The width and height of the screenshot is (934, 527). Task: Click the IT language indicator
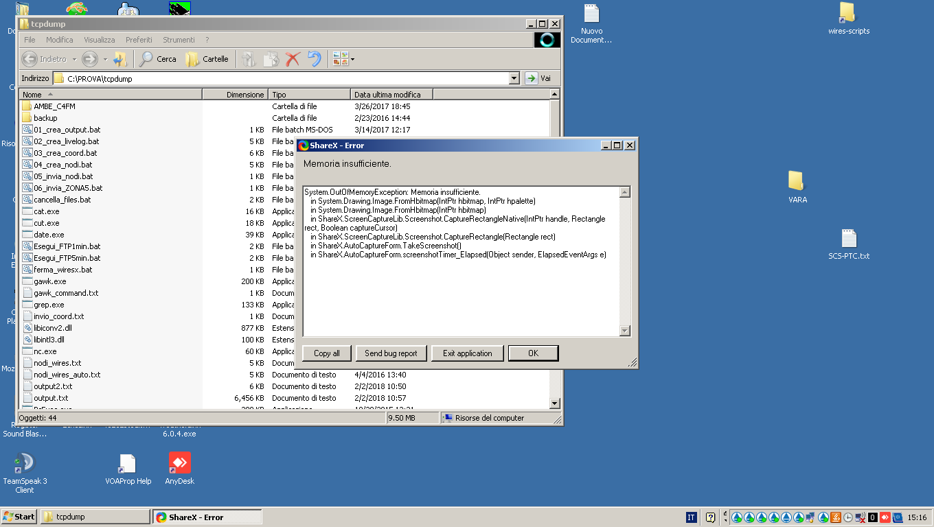pyautogui.click(x=691, y=517)
